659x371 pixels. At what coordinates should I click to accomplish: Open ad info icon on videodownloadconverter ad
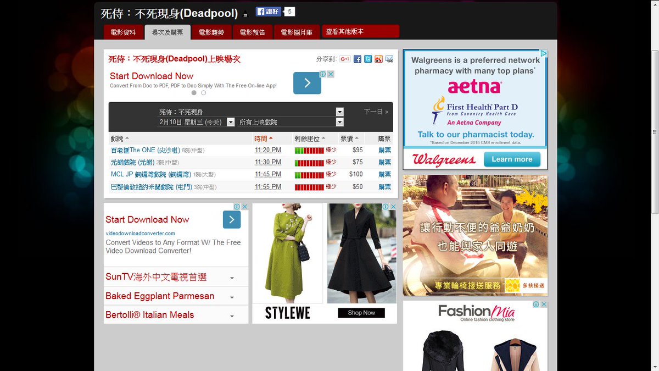click(x=237, y=207)
